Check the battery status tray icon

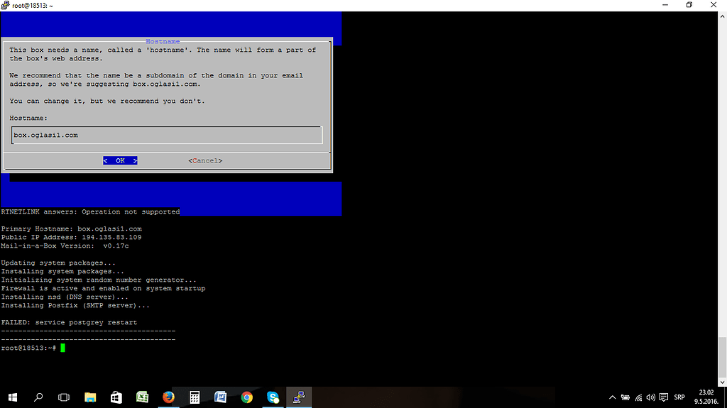625,397
